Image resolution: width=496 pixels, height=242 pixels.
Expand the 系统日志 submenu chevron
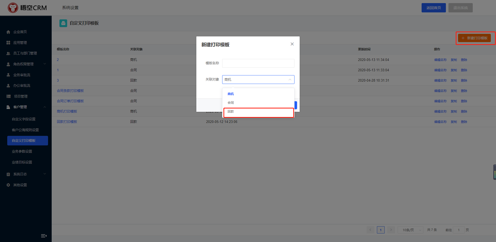(x=45, y=174)
